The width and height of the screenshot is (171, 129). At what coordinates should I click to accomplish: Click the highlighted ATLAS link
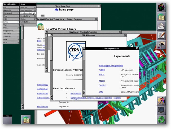[x=102, y=81]
